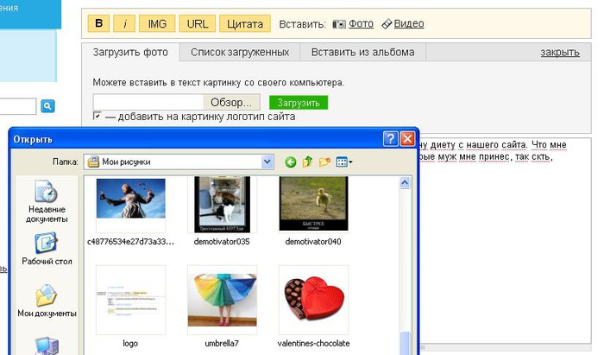Image resolution: width=604 pixels, height=355 pixels.
Task: Click the закрыть link
Action: pos(559,52)
